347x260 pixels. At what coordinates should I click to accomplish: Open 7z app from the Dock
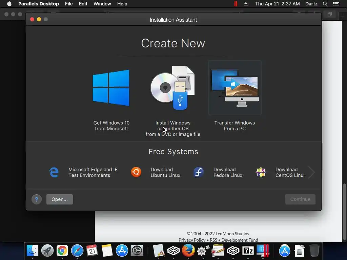[x=248, y=251]
